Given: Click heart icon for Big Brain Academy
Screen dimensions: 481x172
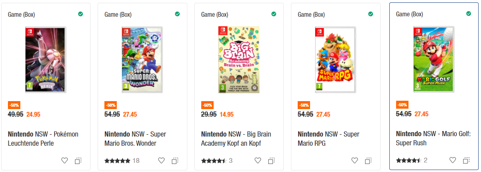Looking at the screenshot, I should click(x=258, y=161).
